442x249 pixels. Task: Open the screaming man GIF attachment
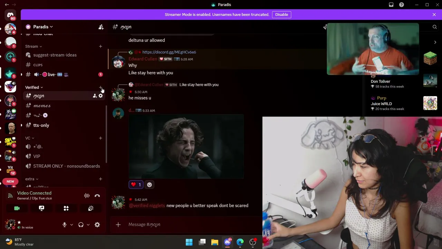point(186,147)
